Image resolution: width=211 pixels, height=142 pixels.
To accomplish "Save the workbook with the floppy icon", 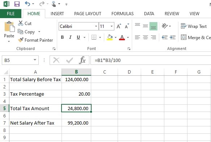I will pos(17,4).
